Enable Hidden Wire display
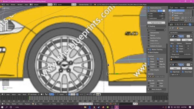Image resolution: width=194 pixels, height=109 pixels. [x=149, y=41]
